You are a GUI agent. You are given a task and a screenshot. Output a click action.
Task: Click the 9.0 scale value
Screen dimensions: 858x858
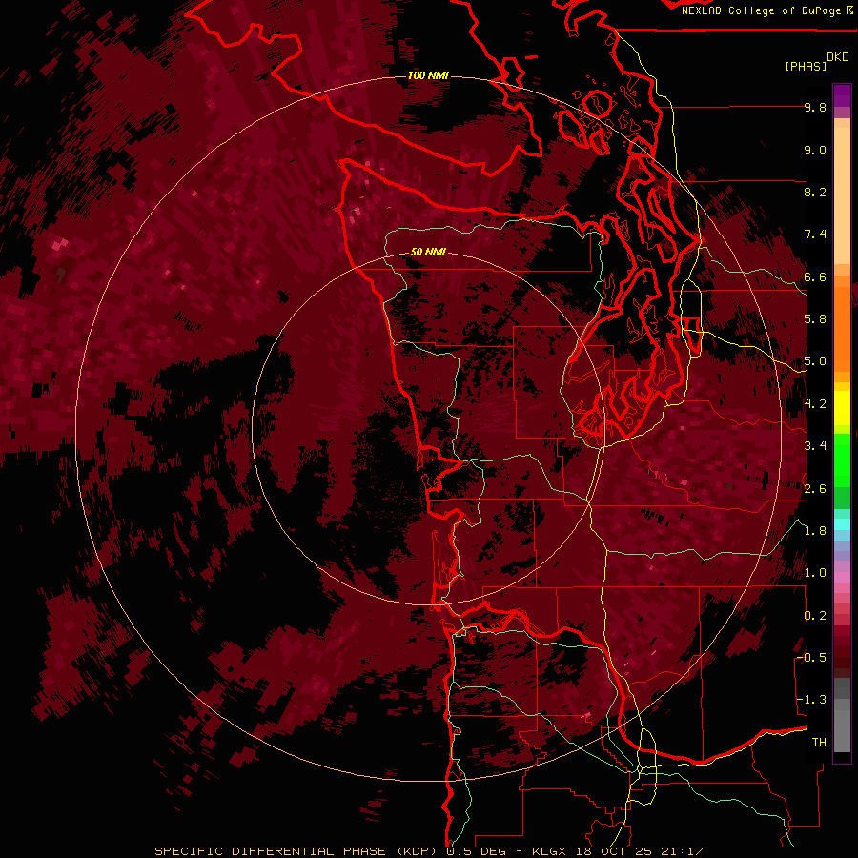point(815,150)
